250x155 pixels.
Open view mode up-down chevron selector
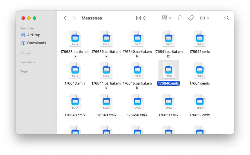(144, 18)
